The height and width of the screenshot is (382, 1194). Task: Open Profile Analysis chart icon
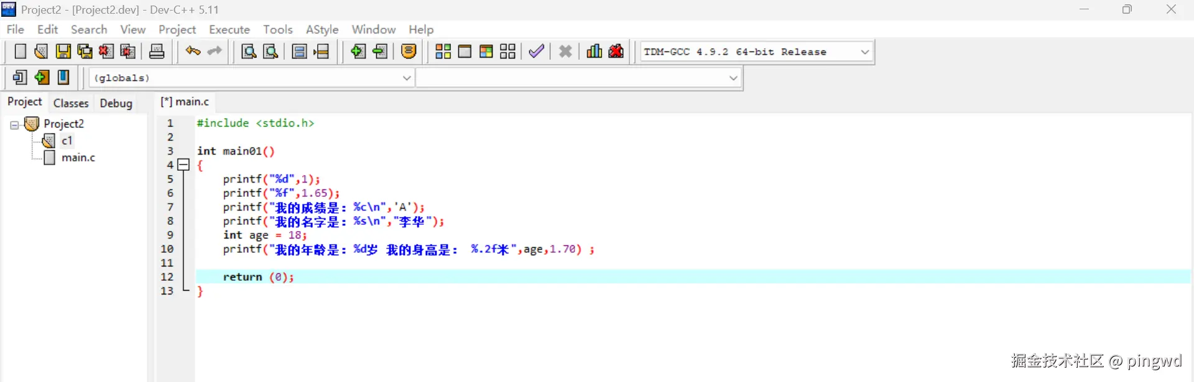pyautogui.click(x=594, y=52)
